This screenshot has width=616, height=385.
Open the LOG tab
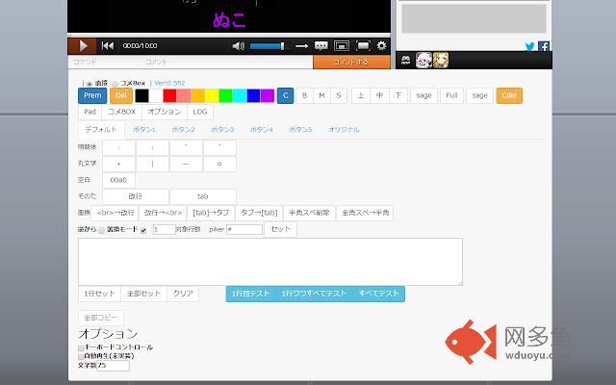(200, 112)
